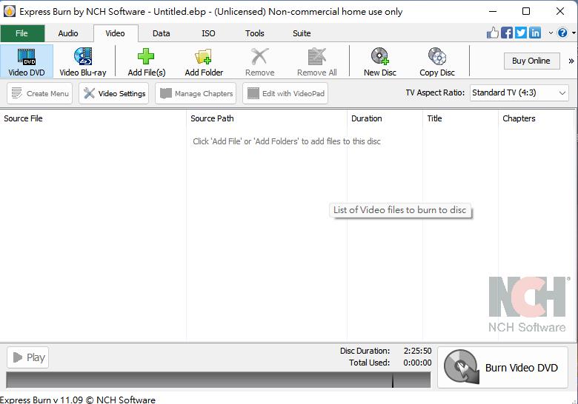Sort by Source File column header
Image resolution: width=578 pixels, height=404 pixels.
click(x=93, y=118)
